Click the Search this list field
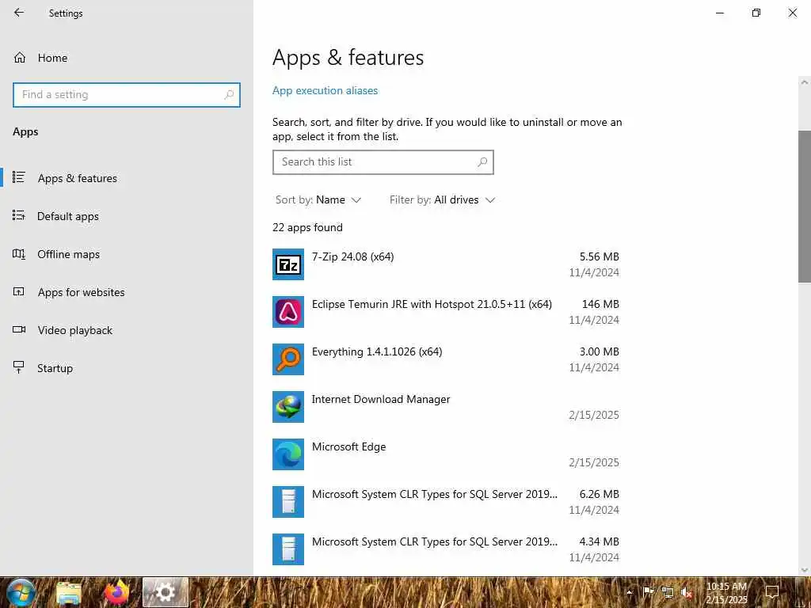Screen dimensions: 811x608 (x=383, y=161)
